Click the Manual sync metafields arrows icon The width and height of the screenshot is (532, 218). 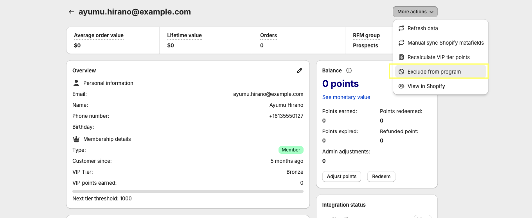pos(401,43)
